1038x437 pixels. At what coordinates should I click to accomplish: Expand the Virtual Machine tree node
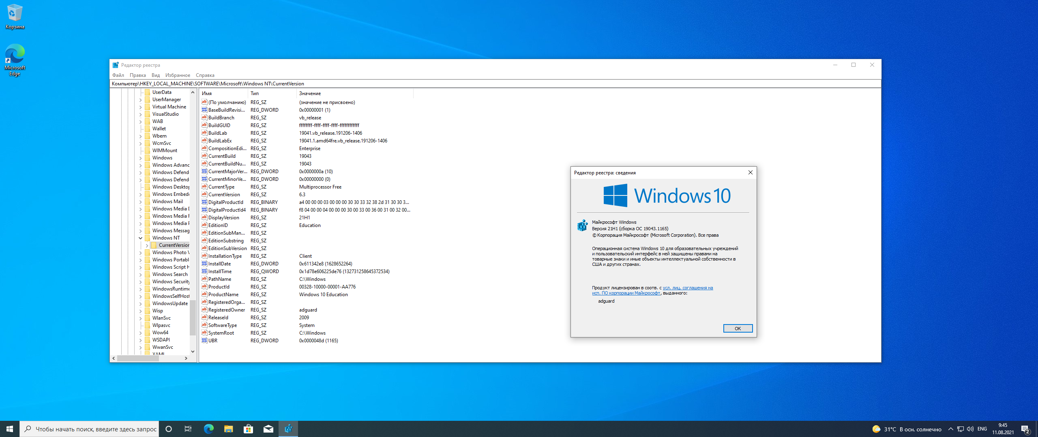(x=141, y=107)
